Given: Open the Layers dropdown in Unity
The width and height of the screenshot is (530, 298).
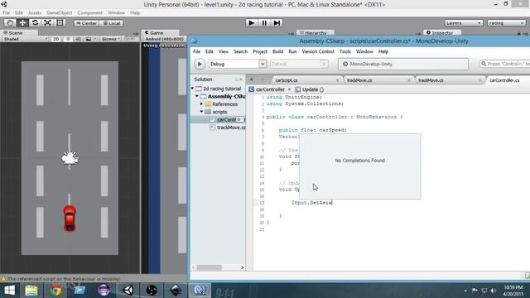Looking at the screenshot, I should [463, 22].
